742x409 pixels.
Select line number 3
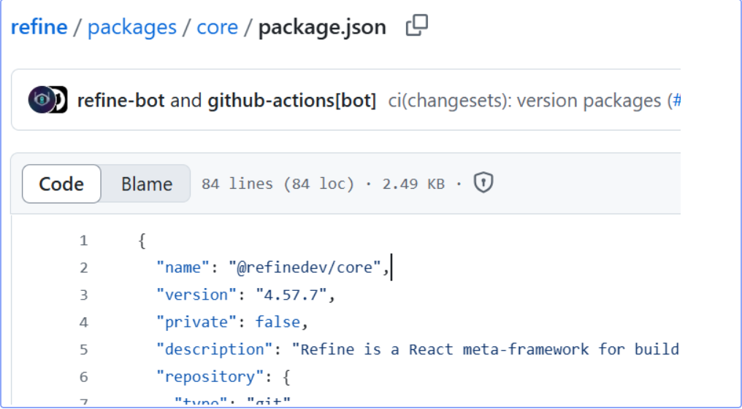pos(84,295)
